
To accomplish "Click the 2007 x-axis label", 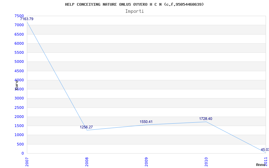I will (x=27, y=162).
